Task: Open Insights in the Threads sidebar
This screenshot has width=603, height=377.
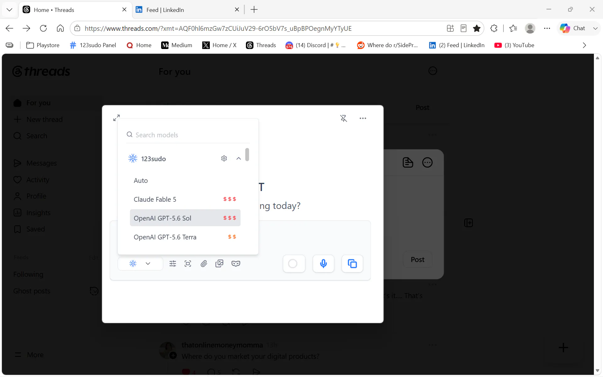Action: (32, 213)
